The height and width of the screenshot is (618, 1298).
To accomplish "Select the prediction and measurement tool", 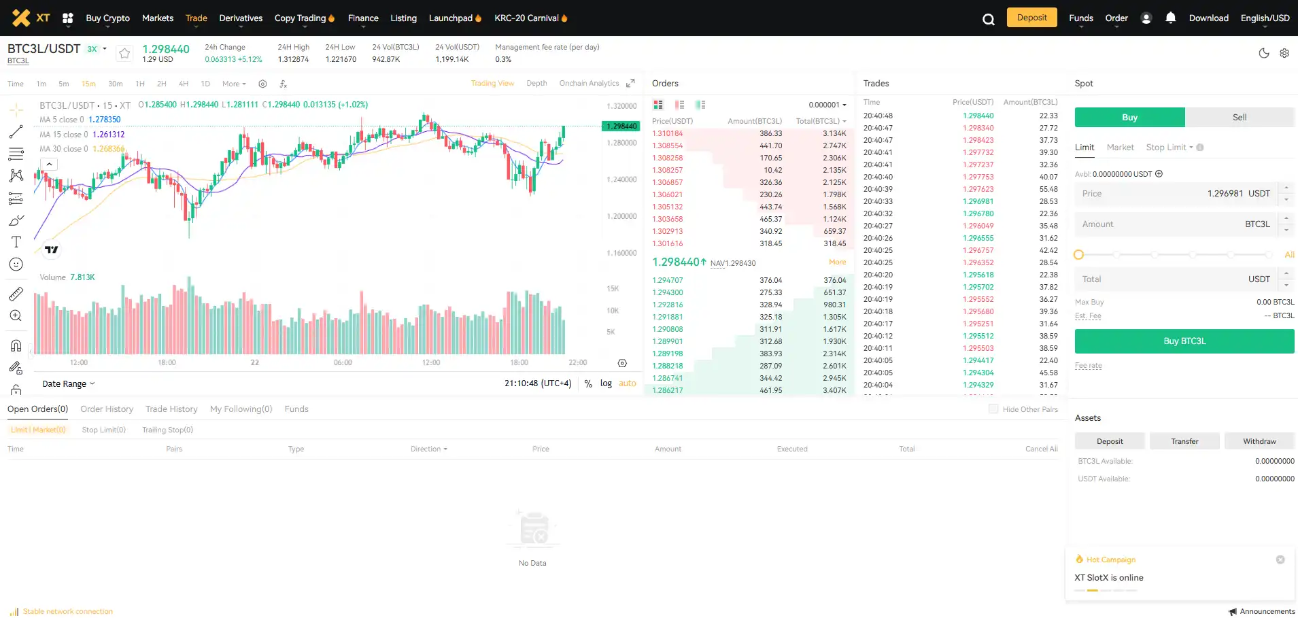I will [16, 198].
